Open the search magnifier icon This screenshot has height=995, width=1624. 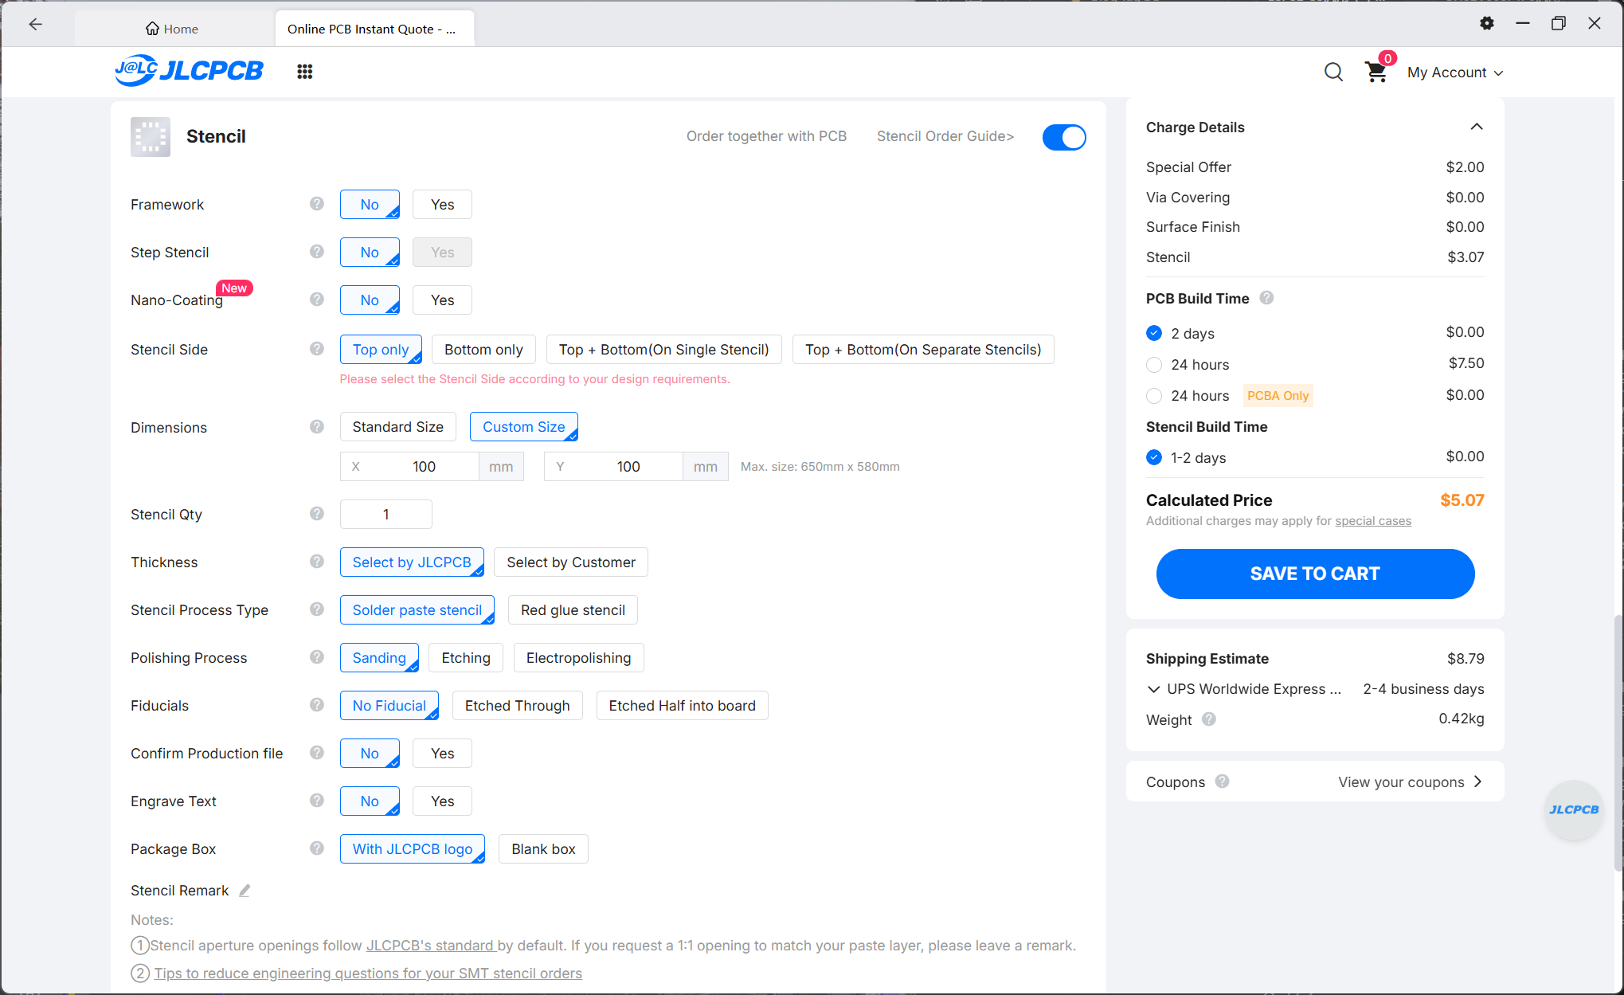tap(1333, 72)
